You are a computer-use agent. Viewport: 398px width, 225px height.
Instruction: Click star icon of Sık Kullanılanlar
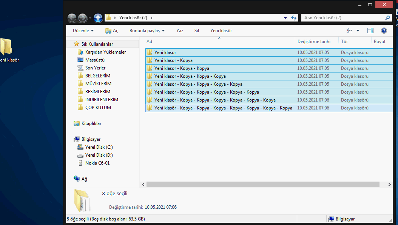pos(76,44)
